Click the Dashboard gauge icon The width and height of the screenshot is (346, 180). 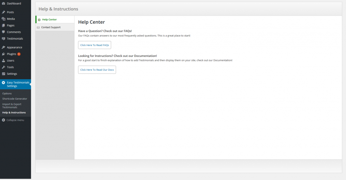click(3, 3)
